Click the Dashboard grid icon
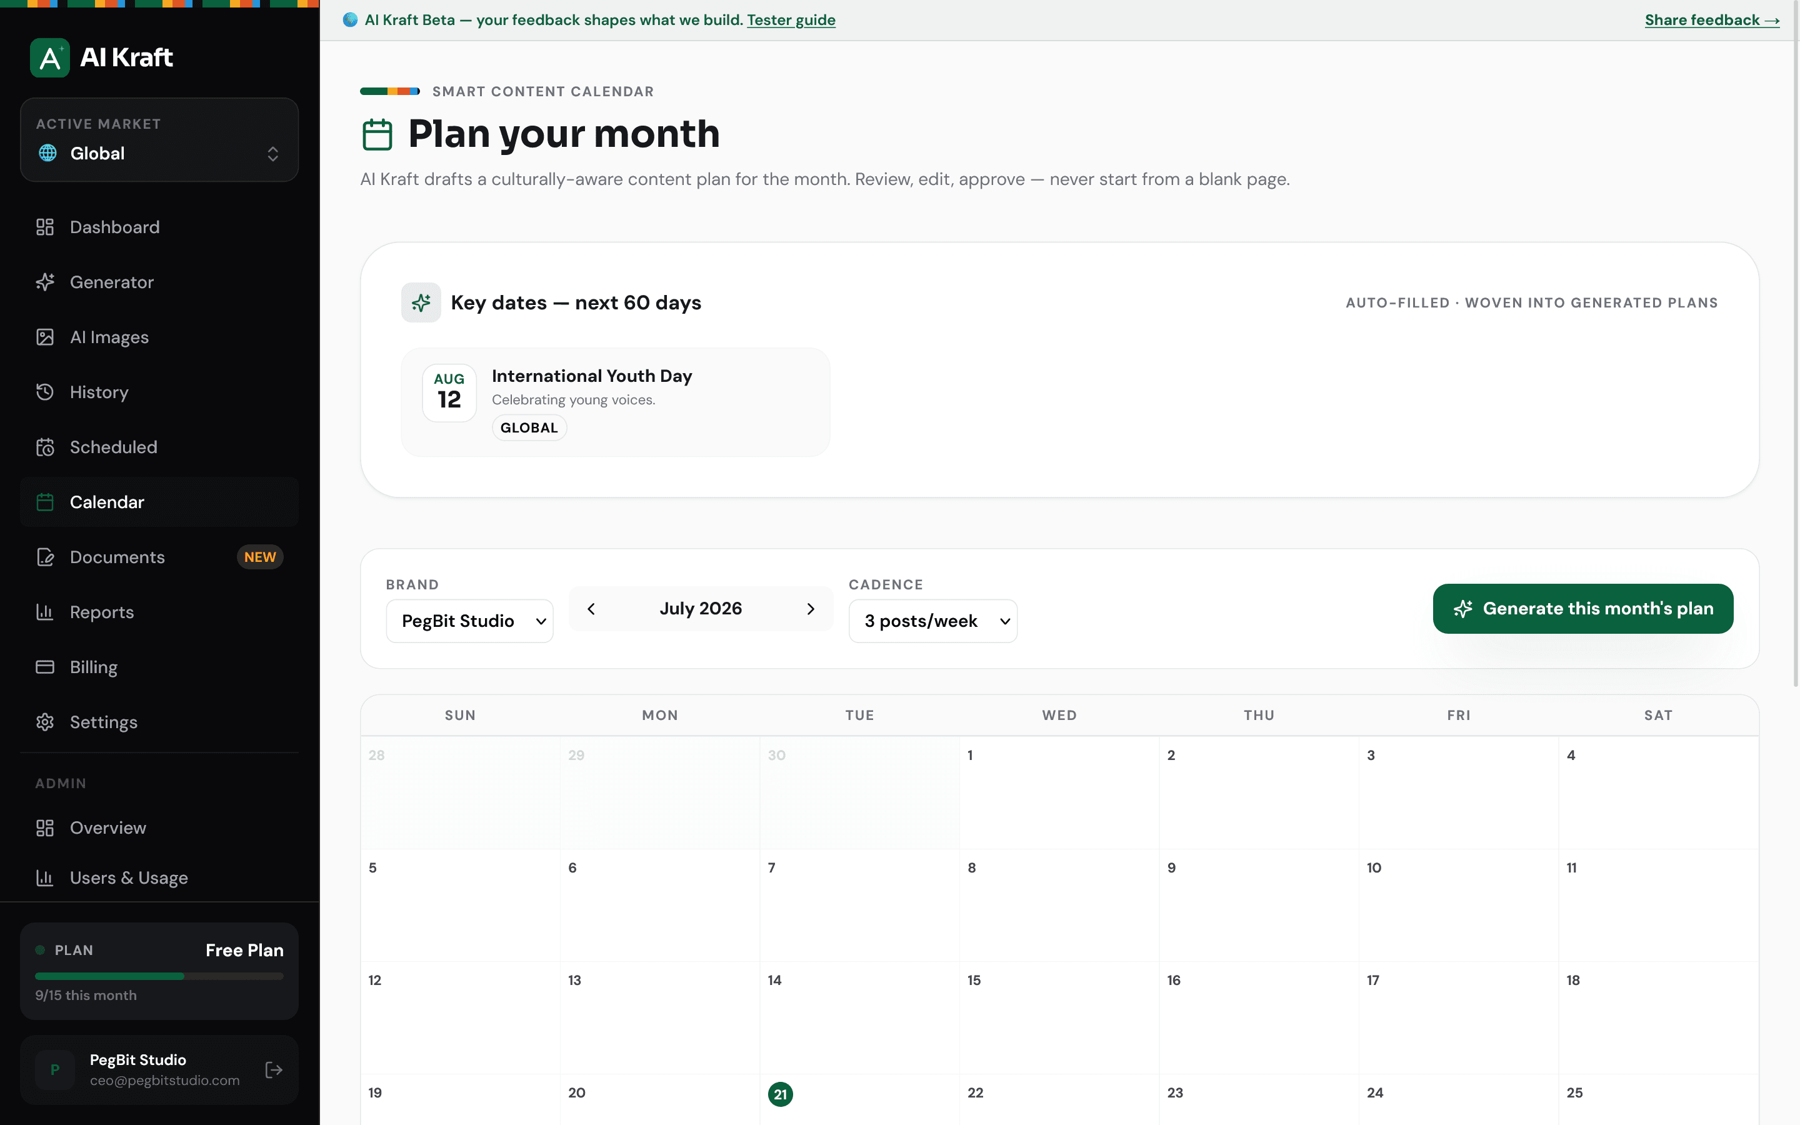This screenshot has width=1800, height=1125. pos(44,227)
